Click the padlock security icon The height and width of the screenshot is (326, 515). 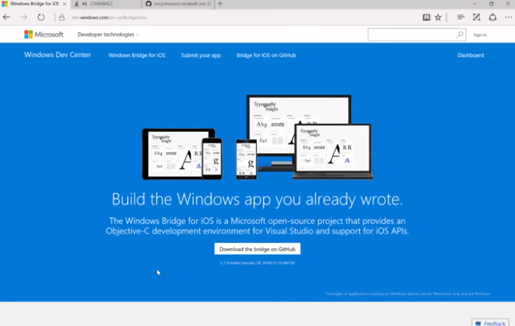pyautogui.click(x=61, y=18)
